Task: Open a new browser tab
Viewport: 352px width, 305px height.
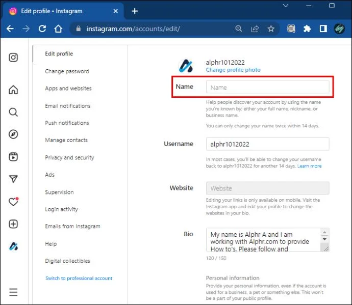Action: pyautogui.click(x=135, y=11)
